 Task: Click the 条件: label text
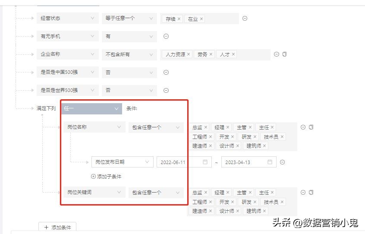click(132, 108)
